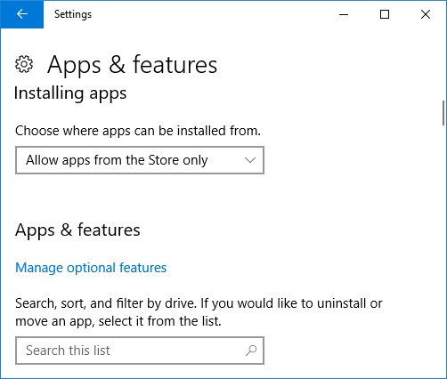Click the vertical scrollbar thumb
This screenshot has height=379, width=447.
(443, 113)
